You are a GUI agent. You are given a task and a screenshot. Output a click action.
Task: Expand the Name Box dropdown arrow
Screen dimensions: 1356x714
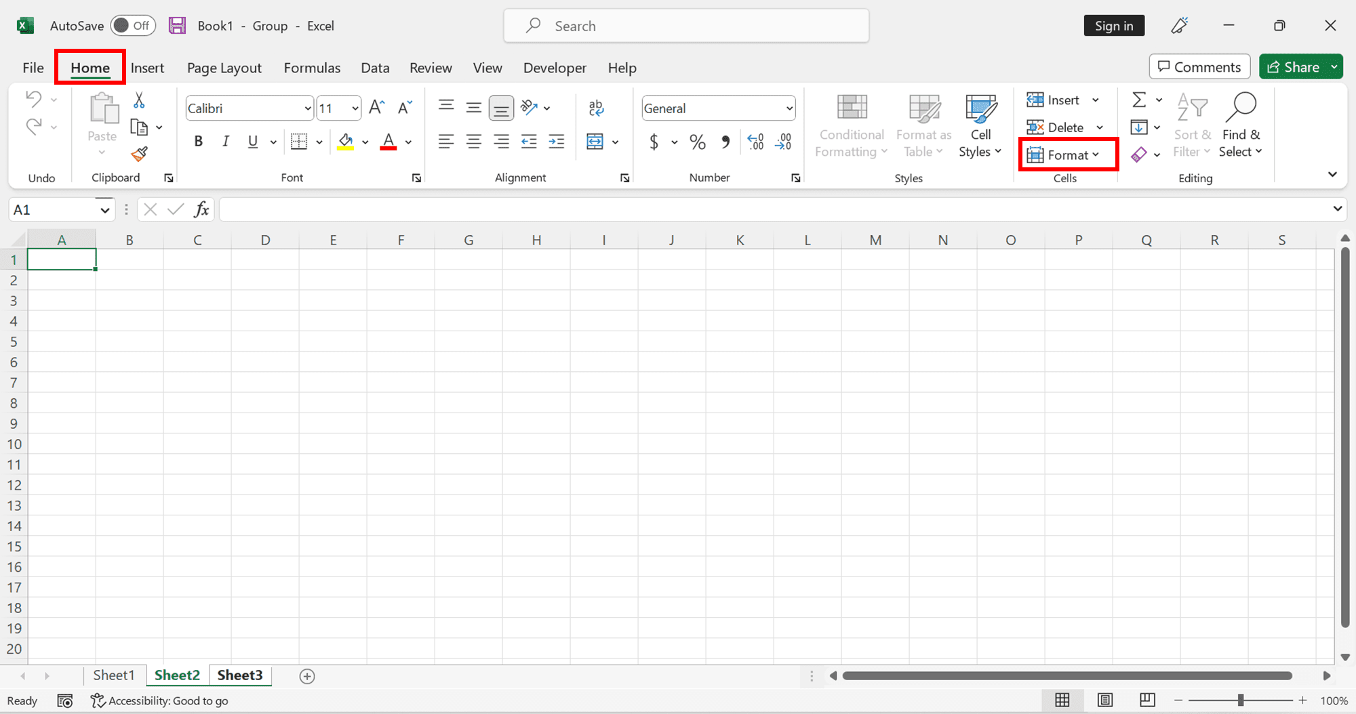click(104, 210)
